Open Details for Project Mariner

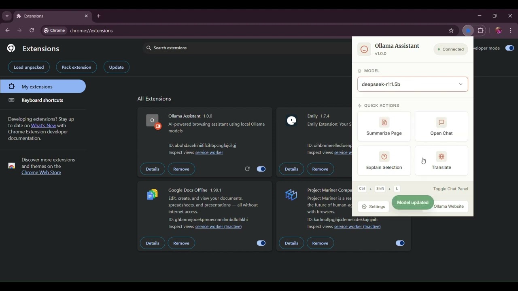291,243
